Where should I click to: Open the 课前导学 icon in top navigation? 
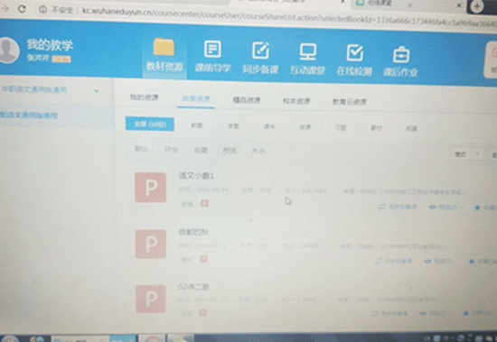[x=212, y=49]
